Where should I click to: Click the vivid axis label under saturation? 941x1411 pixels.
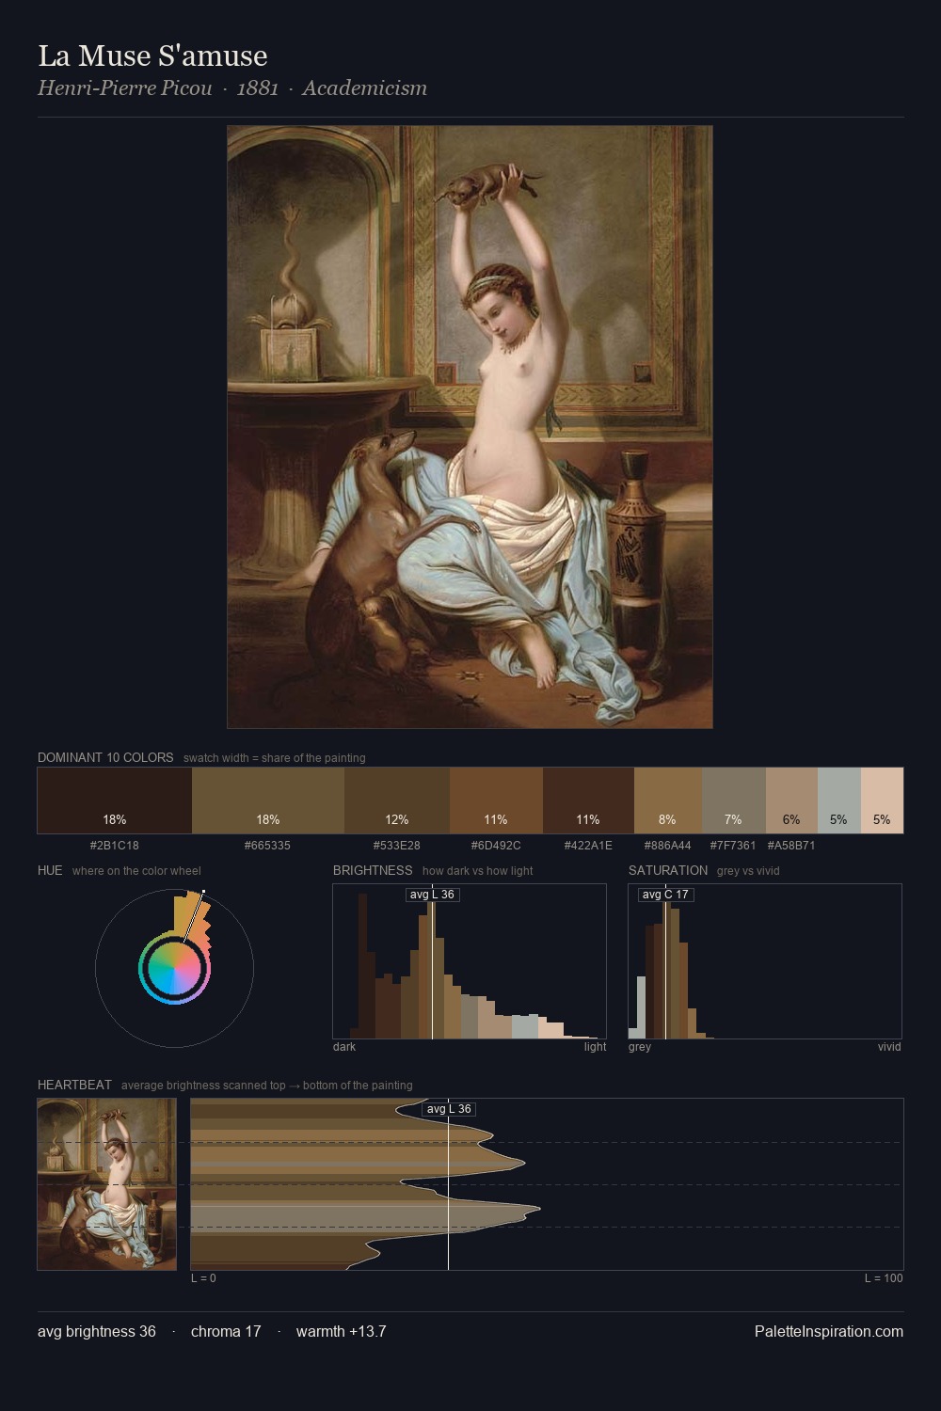coord(889,1046)
